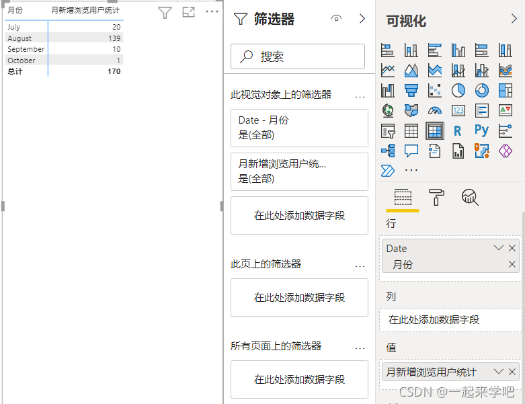Select the area chart visual
The height and width of the screenshot is (404, 525).
click(x=411, y=71)
